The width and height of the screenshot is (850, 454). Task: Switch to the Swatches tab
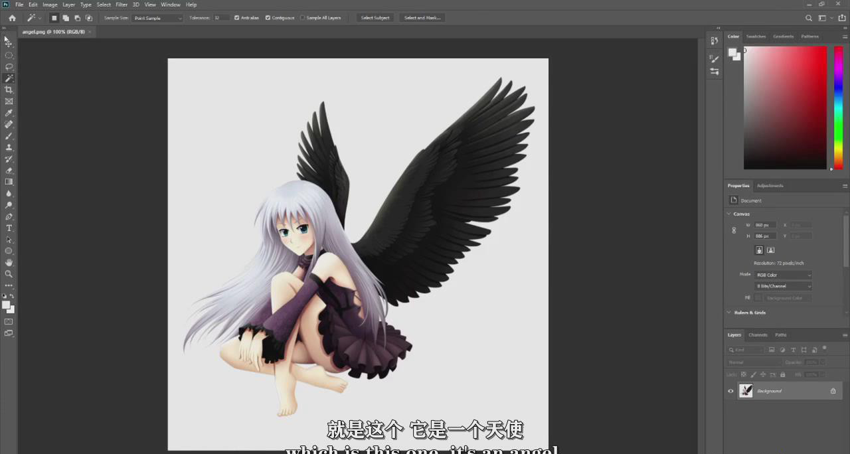756,37
